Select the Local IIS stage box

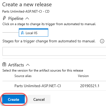point(34,33)
